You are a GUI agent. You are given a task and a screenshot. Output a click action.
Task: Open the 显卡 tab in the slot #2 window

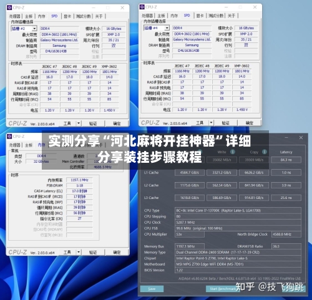[67, 16]
